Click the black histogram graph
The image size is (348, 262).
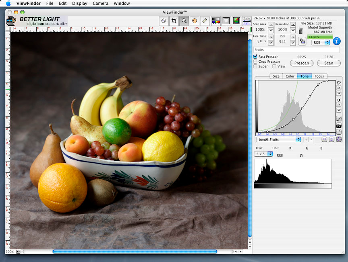click(x=293, y=174)
